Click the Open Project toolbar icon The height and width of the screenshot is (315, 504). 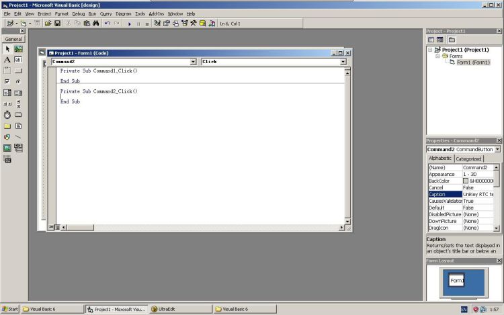(48, 23)
